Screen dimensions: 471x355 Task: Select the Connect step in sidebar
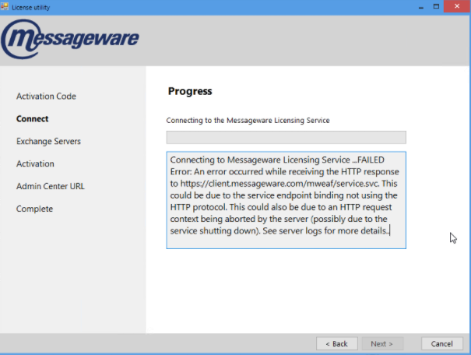click(33, 119)
